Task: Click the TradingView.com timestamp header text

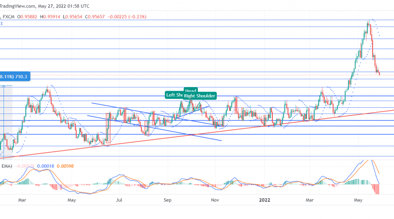Action: tap(45, 6)
